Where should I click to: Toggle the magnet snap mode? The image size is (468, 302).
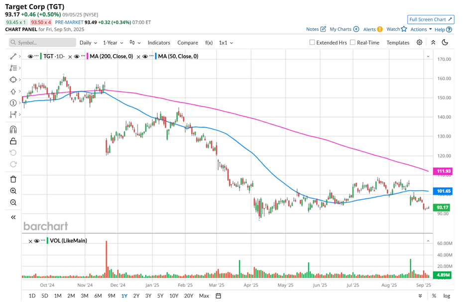pos(13,130)
